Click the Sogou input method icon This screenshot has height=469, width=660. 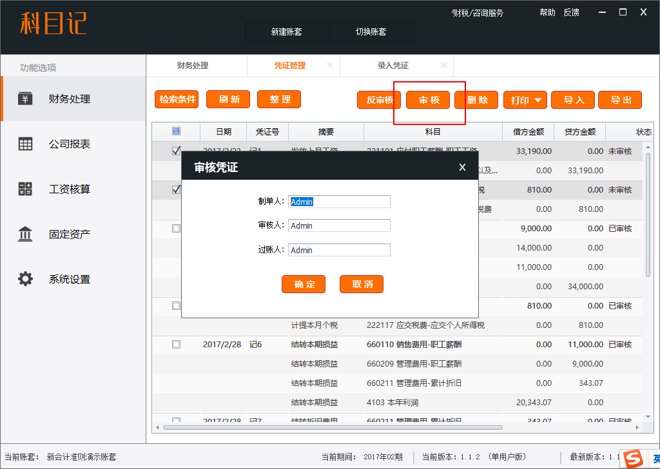tap(635, 459)
